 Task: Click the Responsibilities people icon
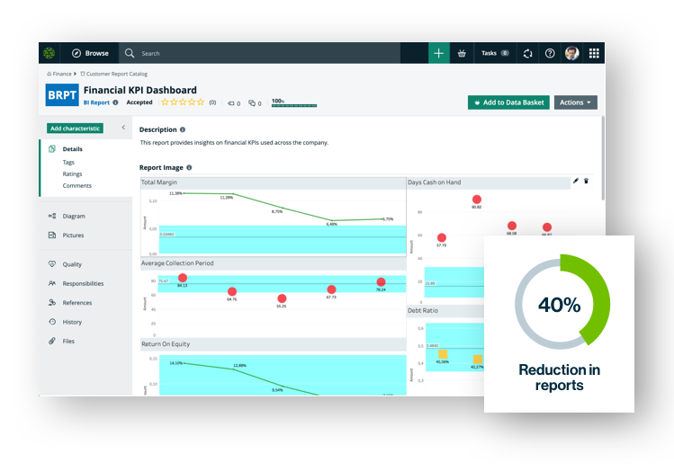pyautogui.click(x=52, y=283)
